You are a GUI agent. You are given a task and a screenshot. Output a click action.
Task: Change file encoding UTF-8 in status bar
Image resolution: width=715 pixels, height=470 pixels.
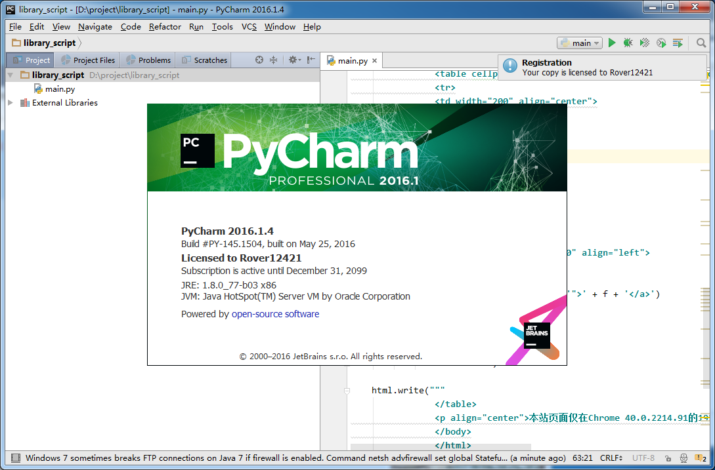click(x=645, y=458)
